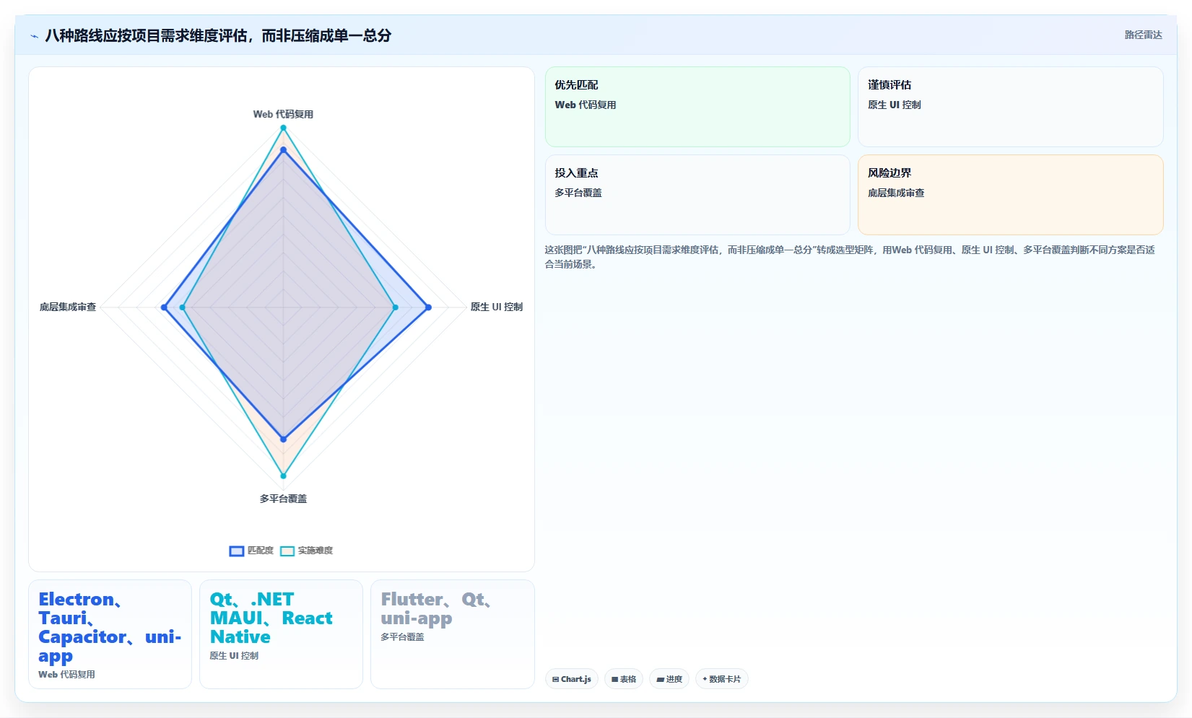1192x718 pixels.
Task: Click the 实施难度 data point on 多平台覆盖 axis
Action: 283,476
